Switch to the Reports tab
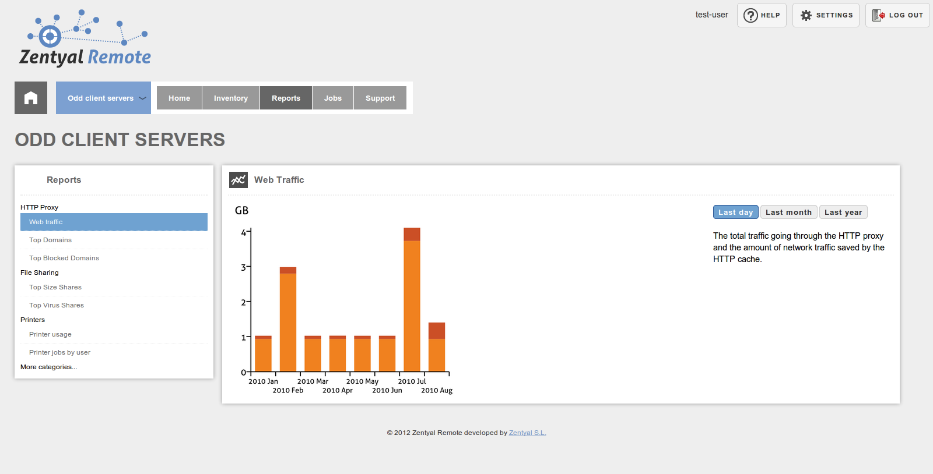This screenshot has width=933, height=474. (286, 98)
